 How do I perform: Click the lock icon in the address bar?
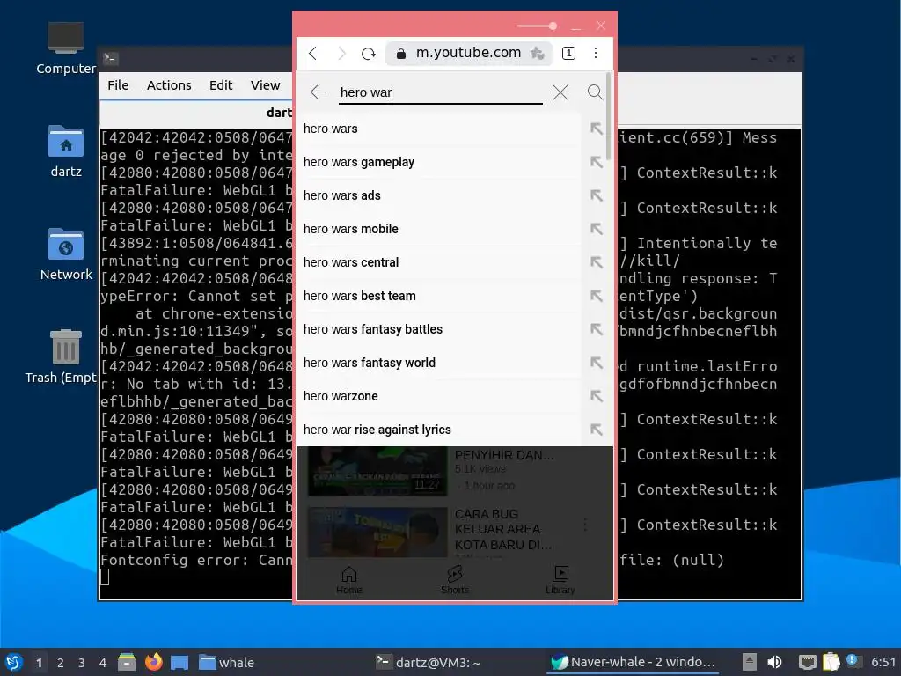tap(401, 54)
